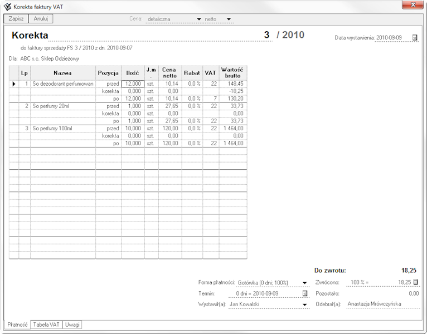Open the netto price mode dropdown
427x334 pixels.
pyautogui.click(x=229, y=19)
